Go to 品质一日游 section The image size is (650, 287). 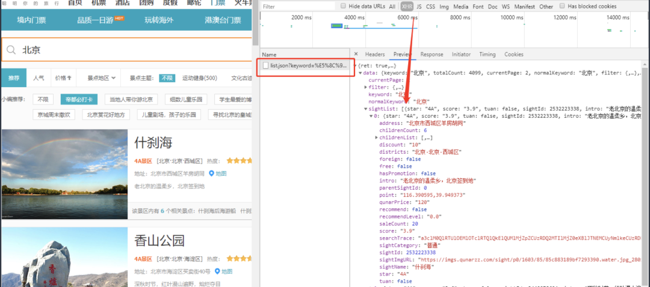95,20
